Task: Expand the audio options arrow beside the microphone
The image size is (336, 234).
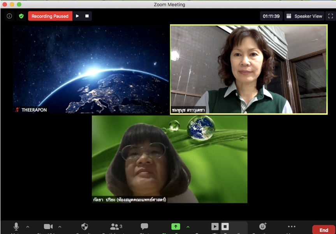Action: coord(28,227)
